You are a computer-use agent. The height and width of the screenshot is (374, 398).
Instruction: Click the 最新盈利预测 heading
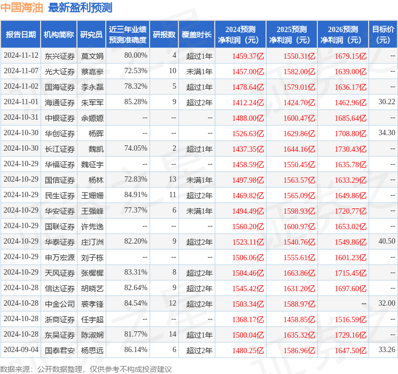click(80, 7)
